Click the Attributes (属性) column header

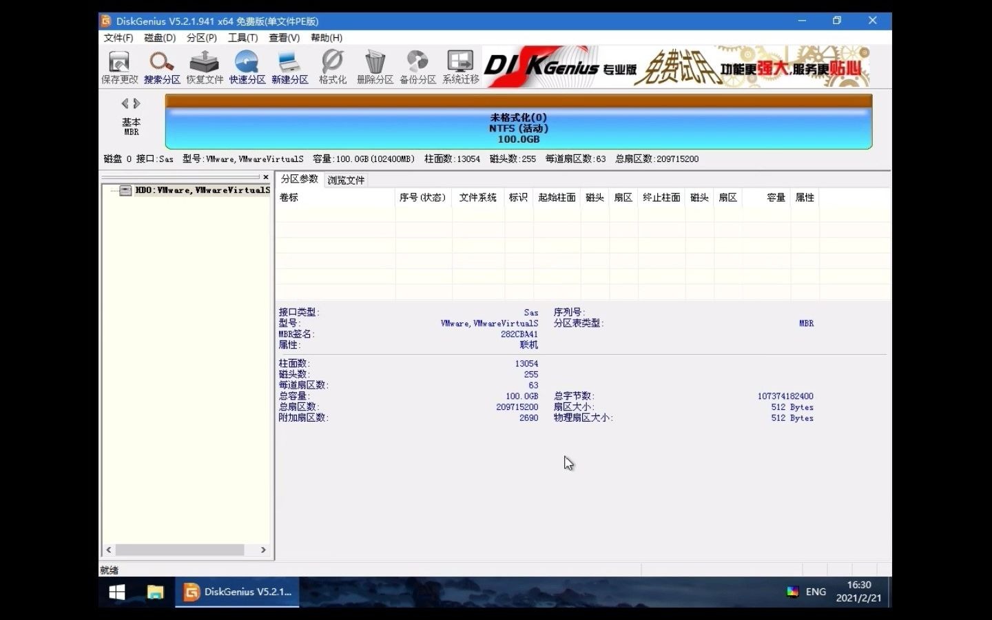pyautogui.click(x=805, y=198)
